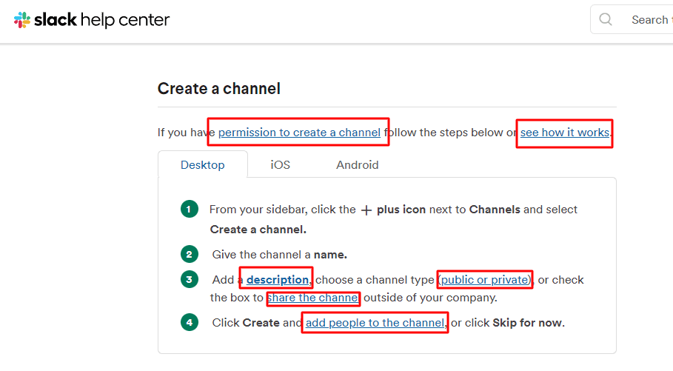This screenshot has width=673, height=371.
Task: Click the green step 1 number badge
Action: pos(190,210)
